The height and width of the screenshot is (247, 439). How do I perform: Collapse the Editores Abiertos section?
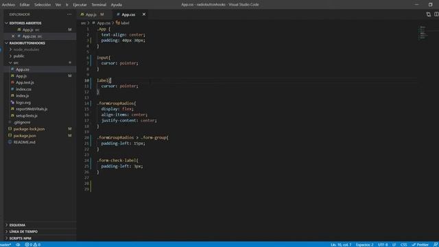click(x=25, y=23)
